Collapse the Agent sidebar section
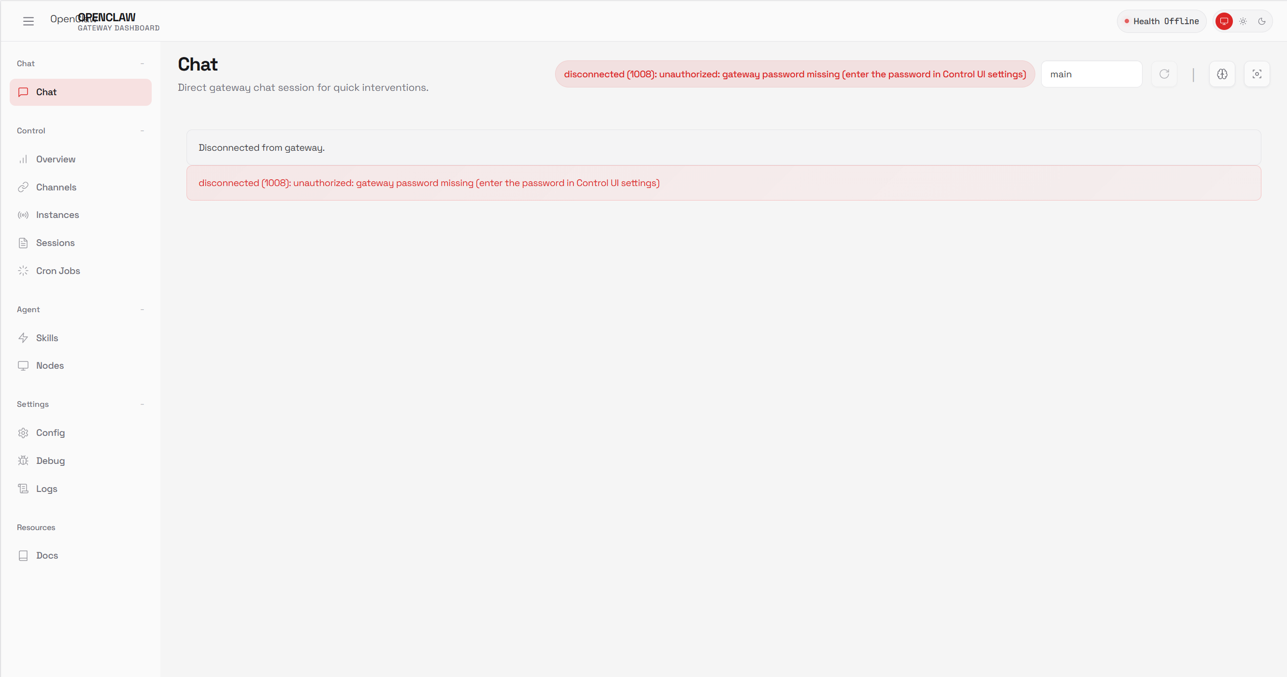Viewport: 1287px width, 677px height. [x=143, y=310]
